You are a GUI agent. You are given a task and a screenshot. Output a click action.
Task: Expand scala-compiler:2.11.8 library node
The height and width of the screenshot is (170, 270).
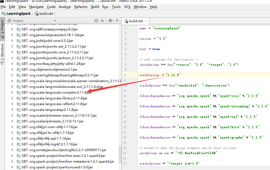pos(12,92)
